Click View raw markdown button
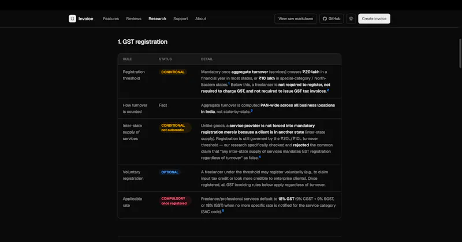The width and height of the screenshot is (462, 242). (296, 18)
